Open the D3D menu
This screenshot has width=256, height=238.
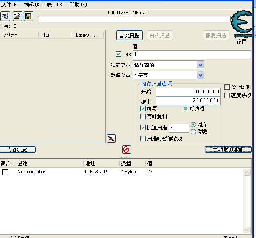click(x=60, y=5)
